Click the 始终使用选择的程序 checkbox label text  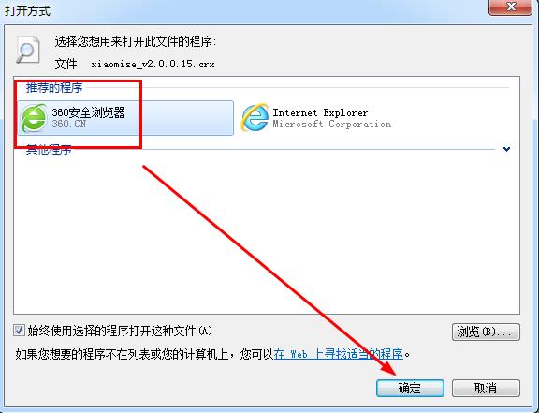tap(120, 331)
